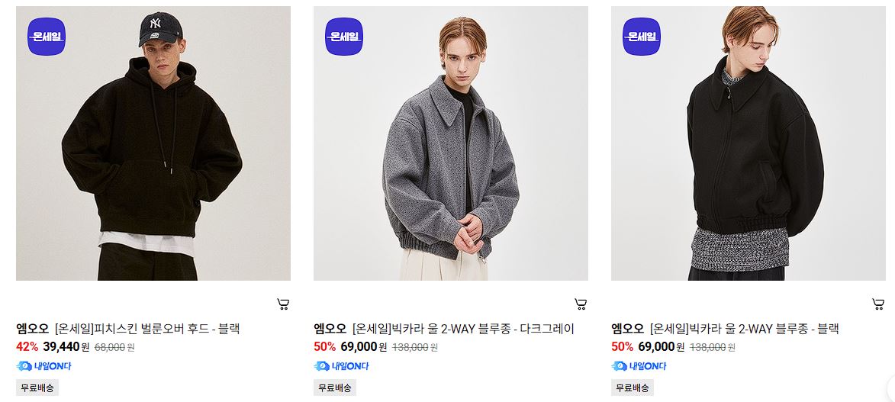The image size is (895, 402).
Task: Open dark gray blouson product photo
Action: pos(450,143)
